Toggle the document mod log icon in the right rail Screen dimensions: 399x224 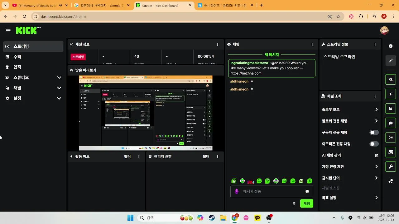click(x=391, y=109)
